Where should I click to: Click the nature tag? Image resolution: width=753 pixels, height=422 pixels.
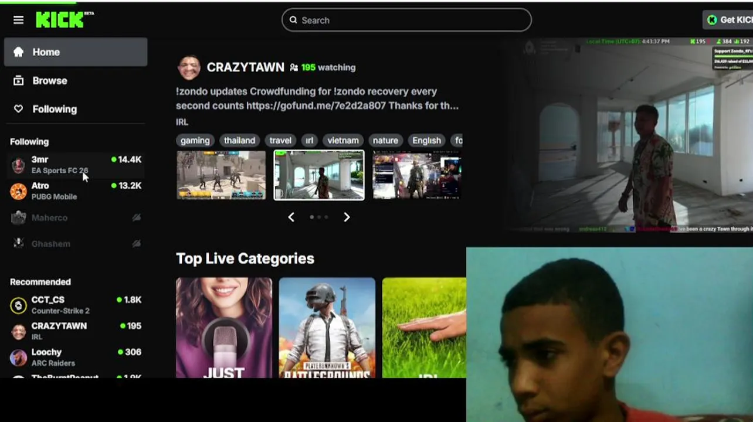(385, 140)
